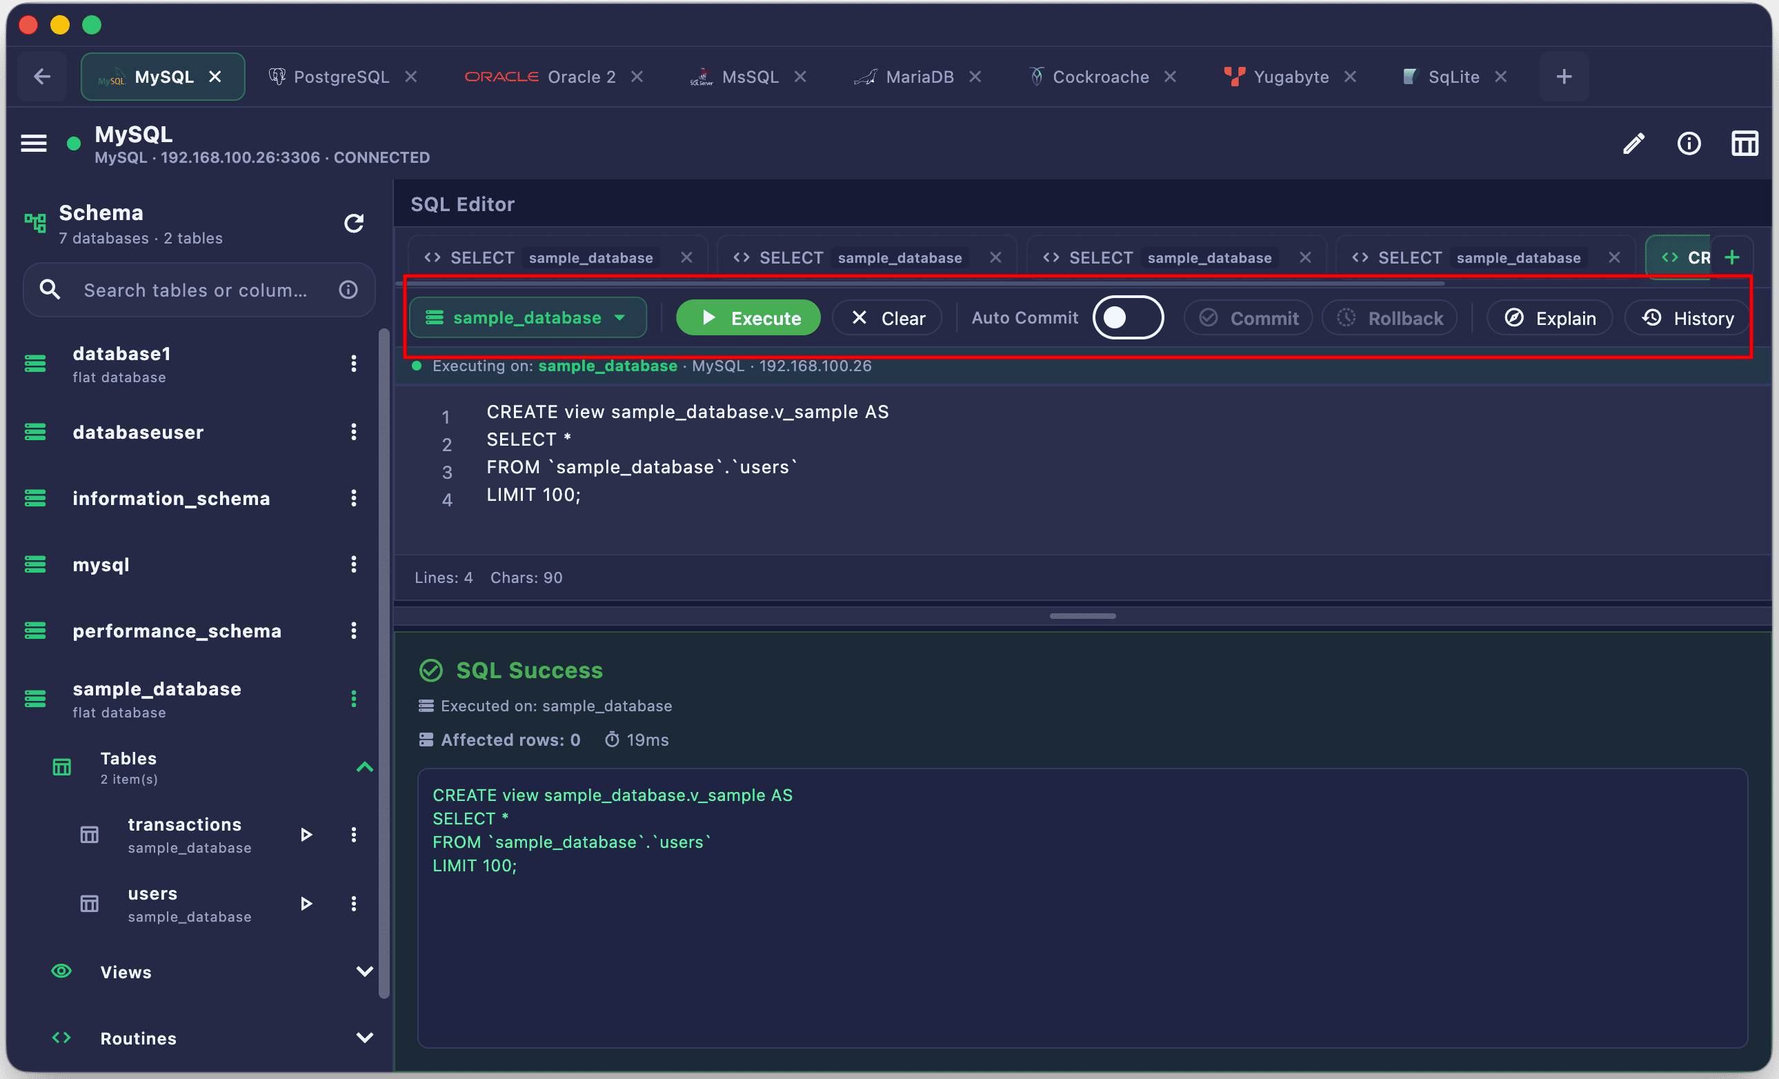Close the Oracle 2 connection tab
The image size is (1779, 1079).
coord(637,77)
